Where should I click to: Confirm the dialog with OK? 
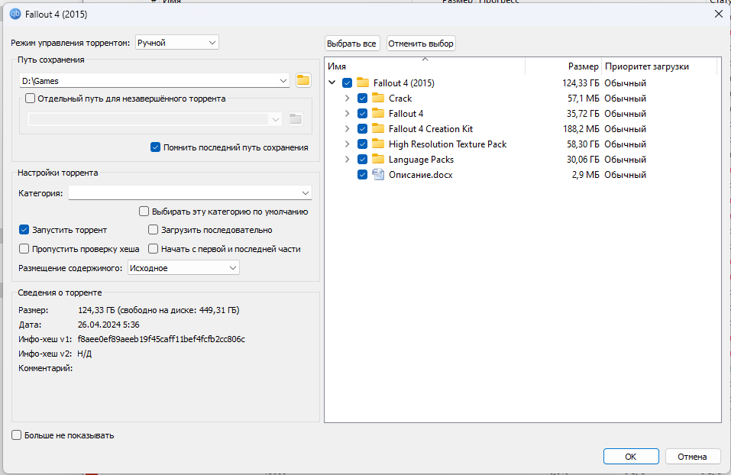click(x=630, y=456)
